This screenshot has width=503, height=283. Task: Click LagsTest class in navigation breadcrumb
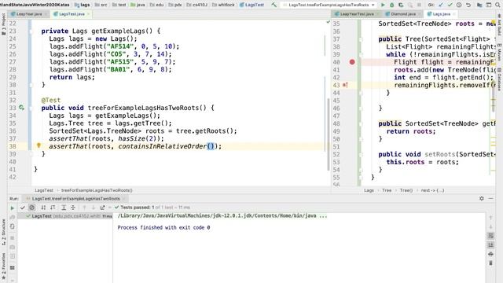(x=251, y=5)
